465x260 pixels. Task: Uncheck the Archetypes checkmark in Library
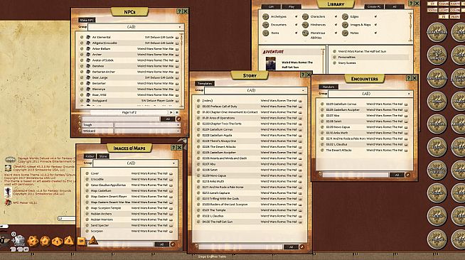(296, 17)
